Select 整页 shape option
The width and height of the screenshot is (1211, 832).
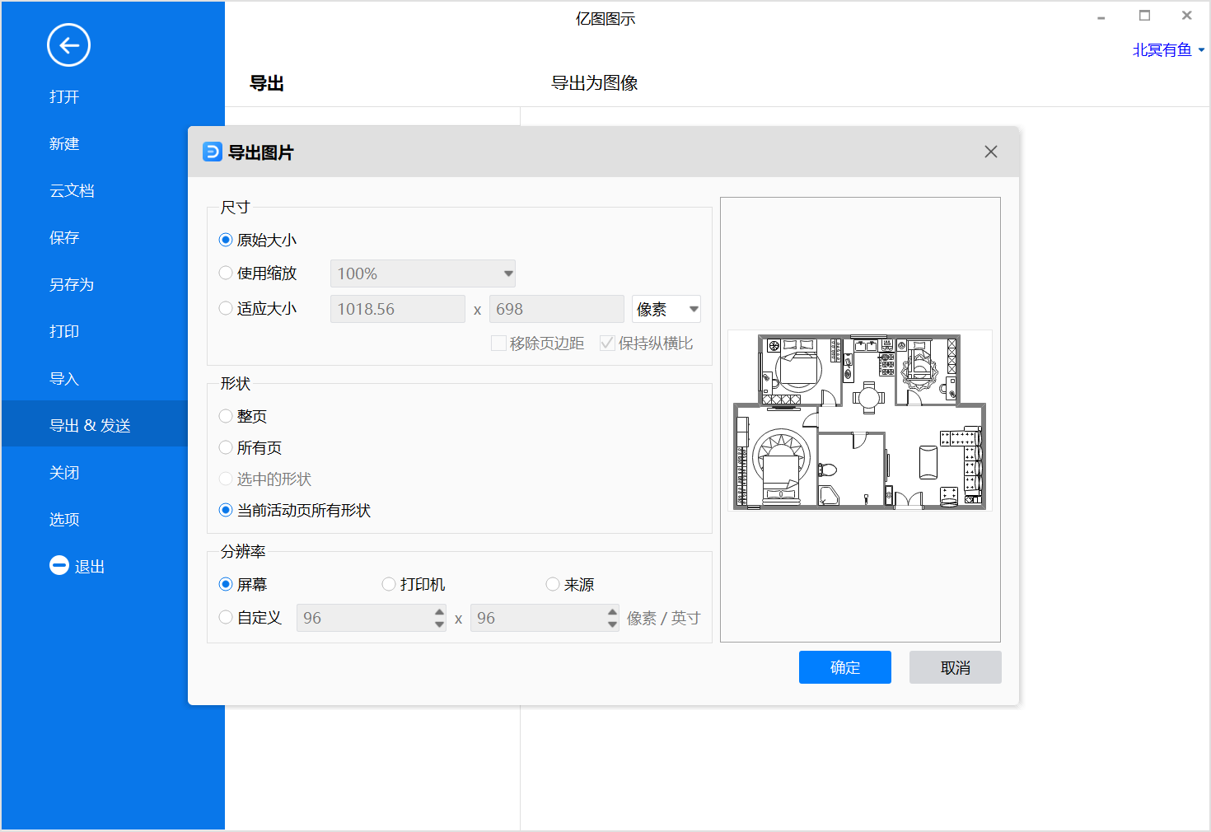pyautogui.click(x=226, y=416)
